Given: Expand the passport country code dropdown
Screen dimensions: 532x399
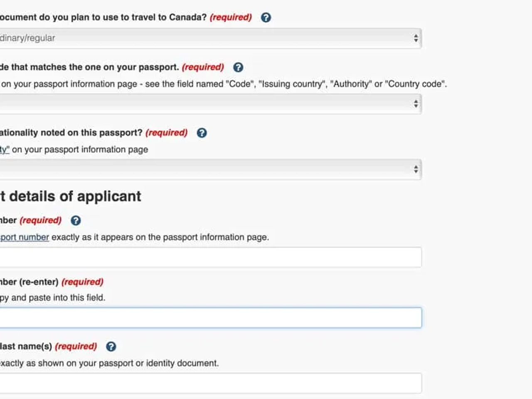Looking at the screenshot, I should (x=210, y=104).
